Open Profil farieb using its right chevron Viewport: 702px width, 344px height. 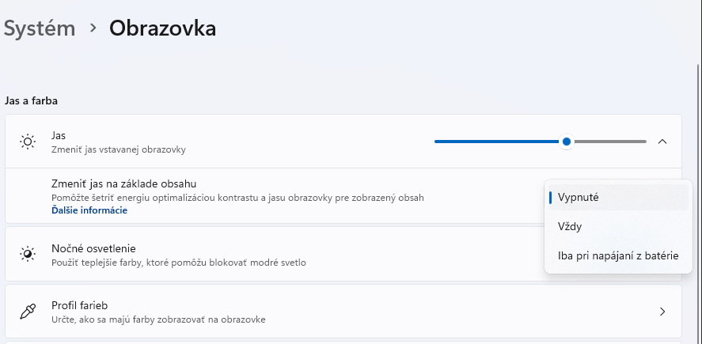tap(662, 312)
